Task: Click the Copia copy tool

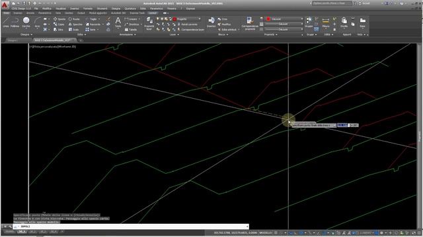Action: [59, 24]
